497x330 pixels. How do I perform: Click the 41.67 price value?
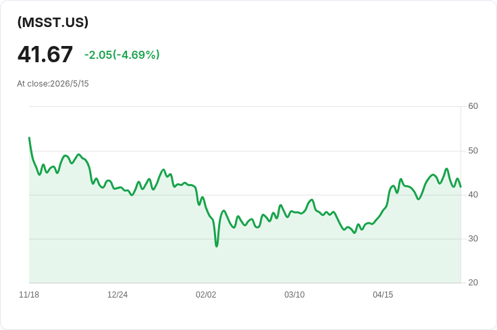[x=45, y=55]
